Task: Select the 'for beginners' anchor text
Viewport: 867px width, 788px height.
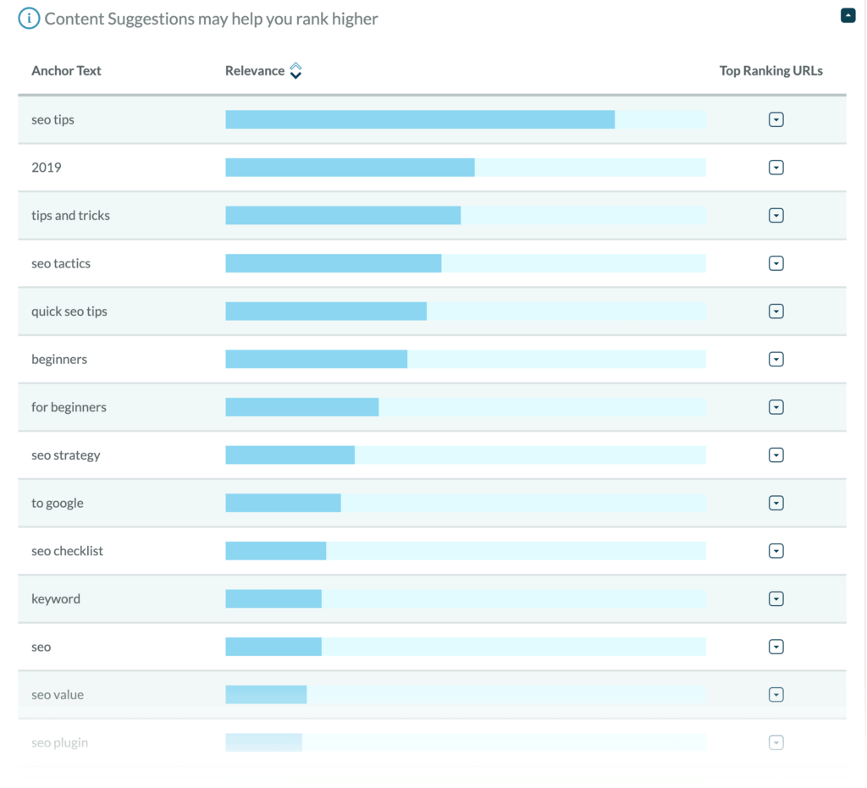Action: coord(69,407)
